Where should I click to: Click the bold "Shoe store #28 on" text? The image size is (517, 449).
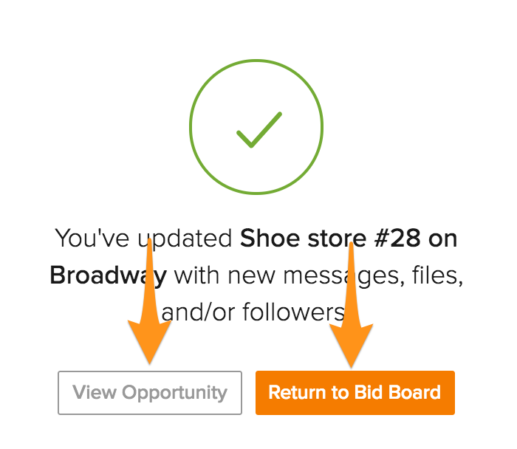349,239
